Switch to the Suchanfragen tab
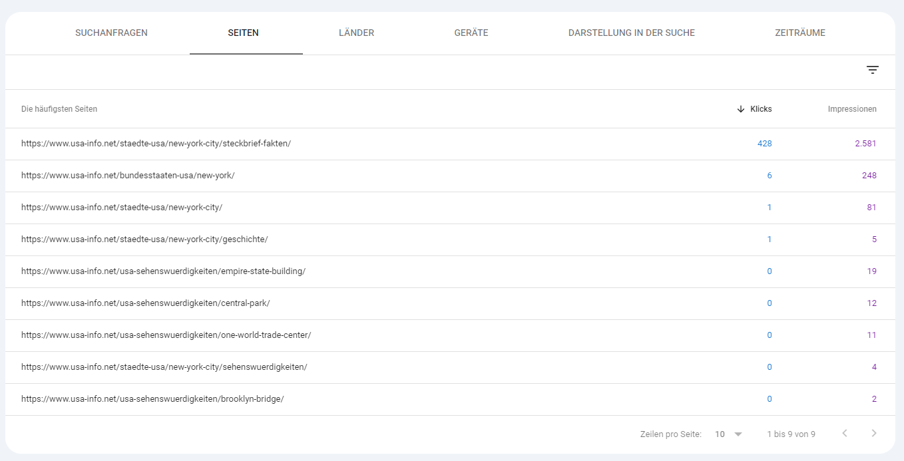904x461 pixels. 111,33
